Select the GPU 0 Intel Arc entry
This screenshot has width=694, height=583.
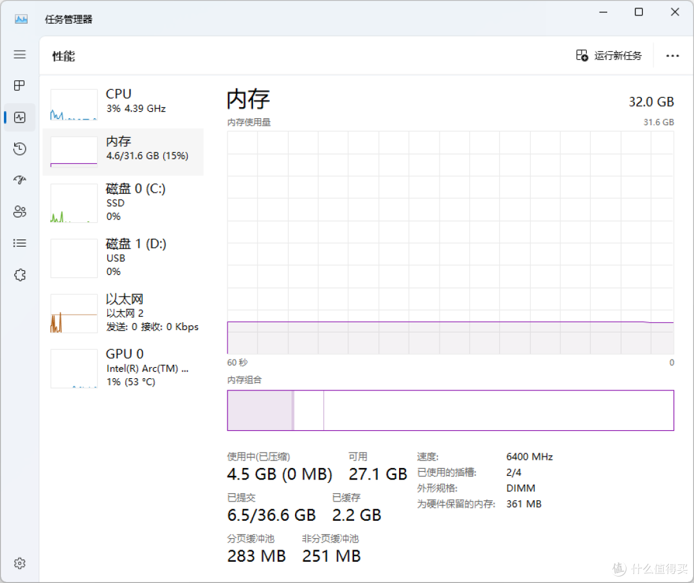[x=123, y=369]
